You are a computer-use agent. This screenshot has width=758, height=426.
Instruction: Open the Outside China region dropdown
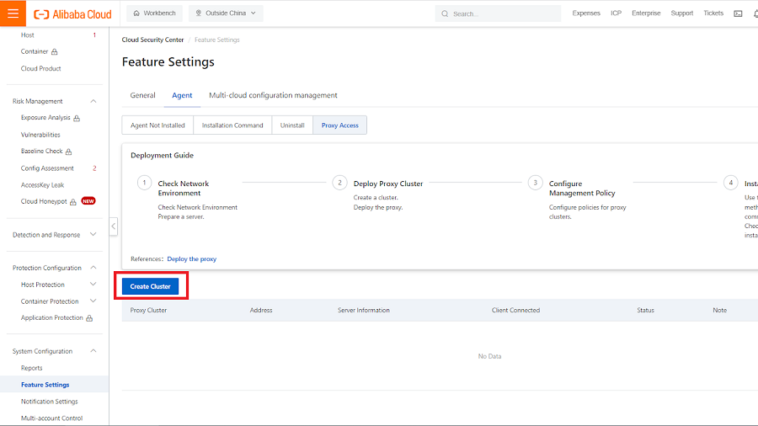[226, 13]
